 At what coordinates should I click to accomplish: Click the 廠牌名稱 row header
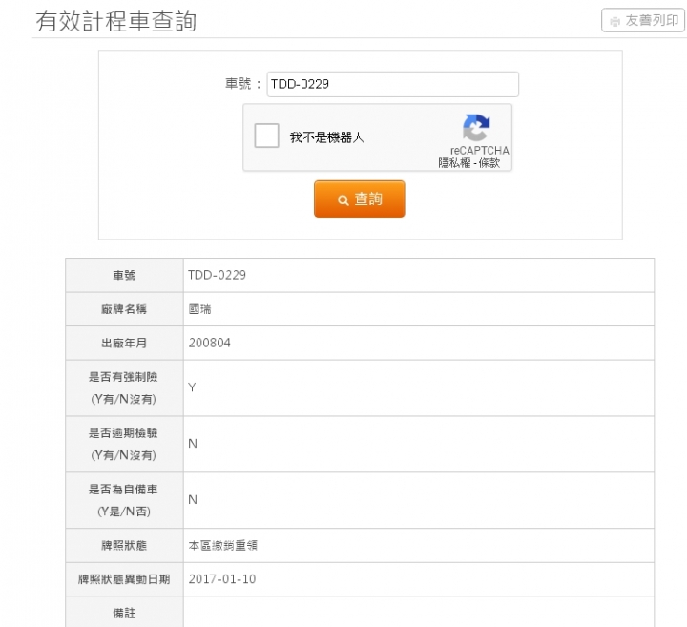click(x=124, y=309)
